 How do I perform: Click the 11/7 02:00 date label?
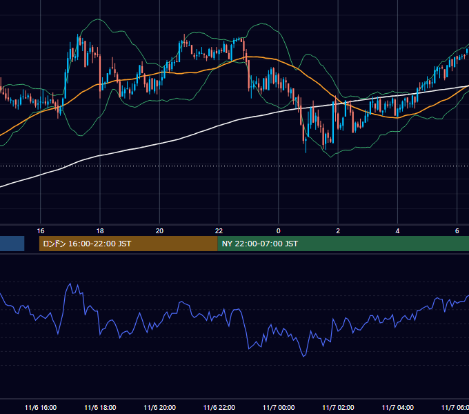pos(338,407)
